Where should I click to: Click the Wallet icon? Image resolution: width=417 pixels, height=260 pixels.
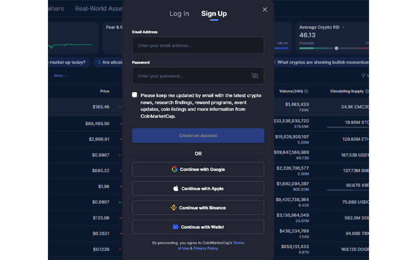(x=176, y=227)
